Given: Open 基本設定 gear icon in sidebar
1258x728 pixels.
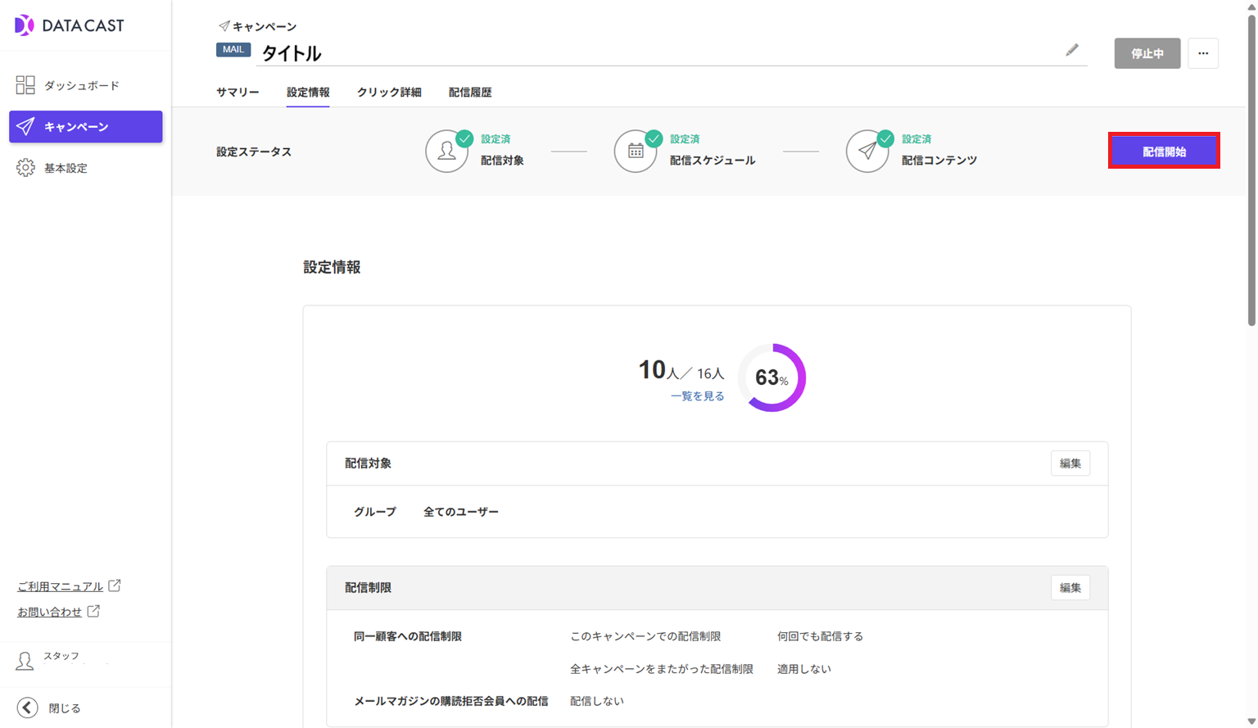Looking at the screenshot, I should pos(25,168).
